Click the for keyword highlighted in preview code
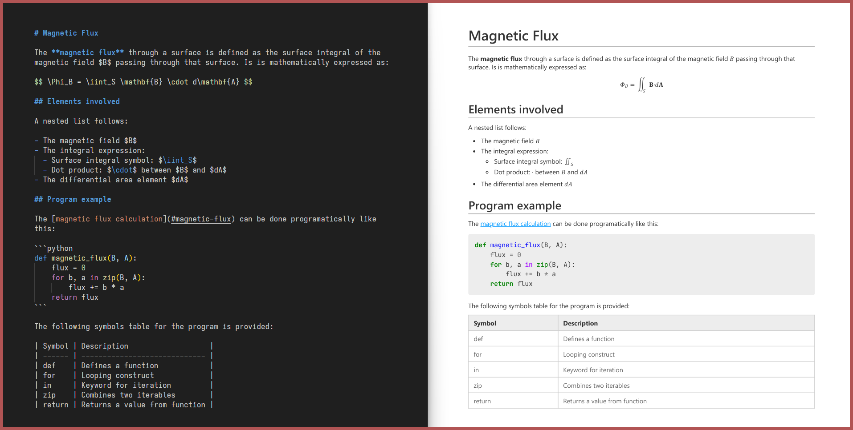This screenshot has width=853, height=430. (x=495, y=264)
